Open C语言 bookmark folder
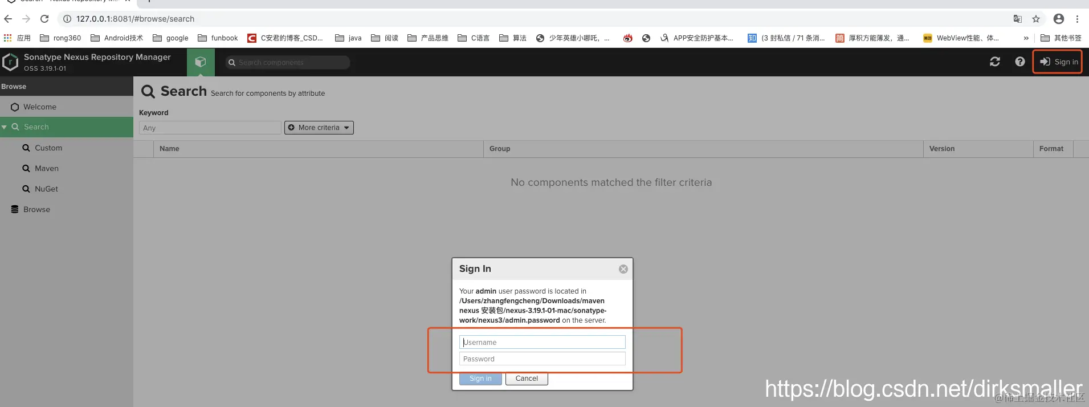This screenshot has width=1089, height=407. [474, 38]
